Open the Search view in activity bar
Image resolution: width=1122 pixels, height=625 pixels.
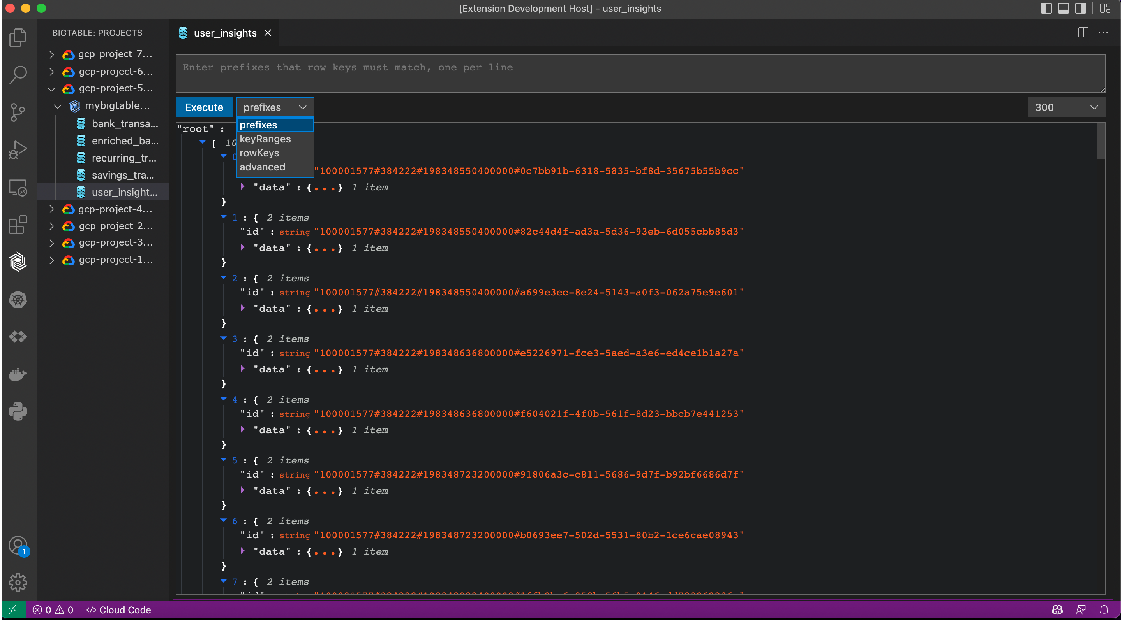click(18, 75)
